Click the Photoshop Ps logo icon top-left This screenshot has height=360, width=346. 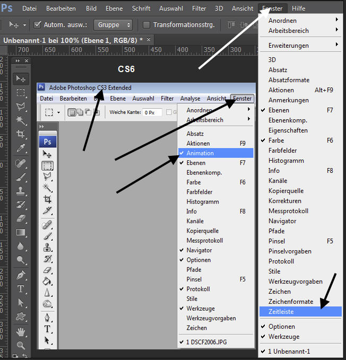[7, 8]
